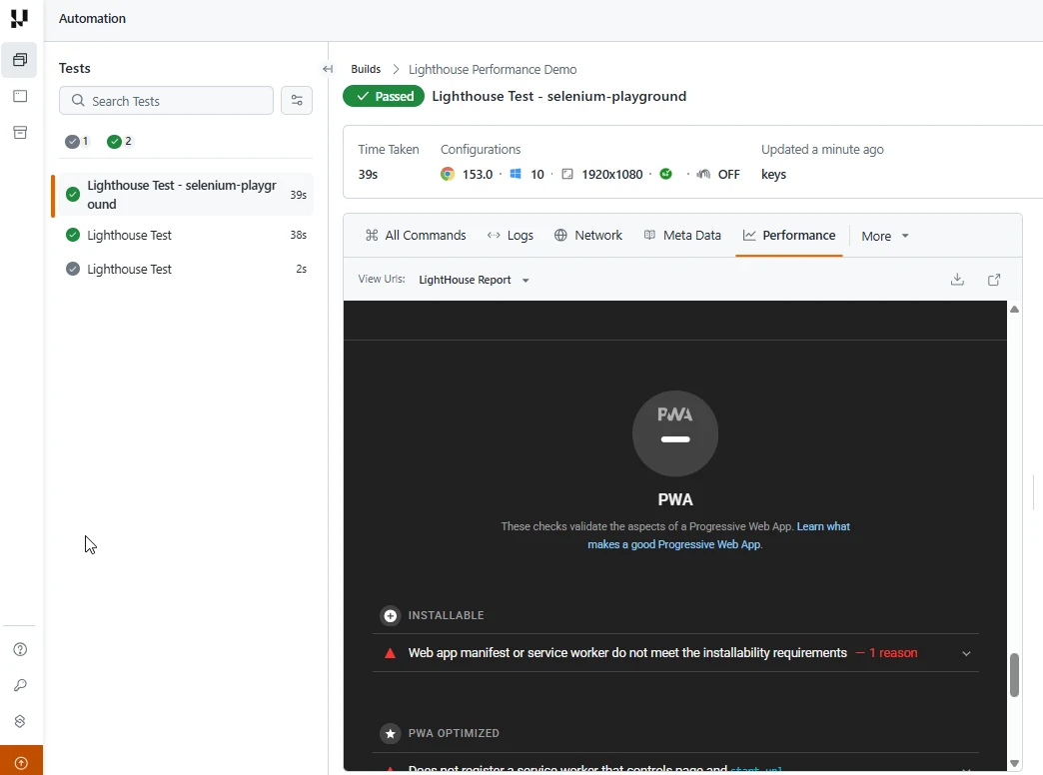Image resolution: width=1043 pixels, height=775 pixels.
Task: Click the Windows OS icon
Action: pos(516,174)
